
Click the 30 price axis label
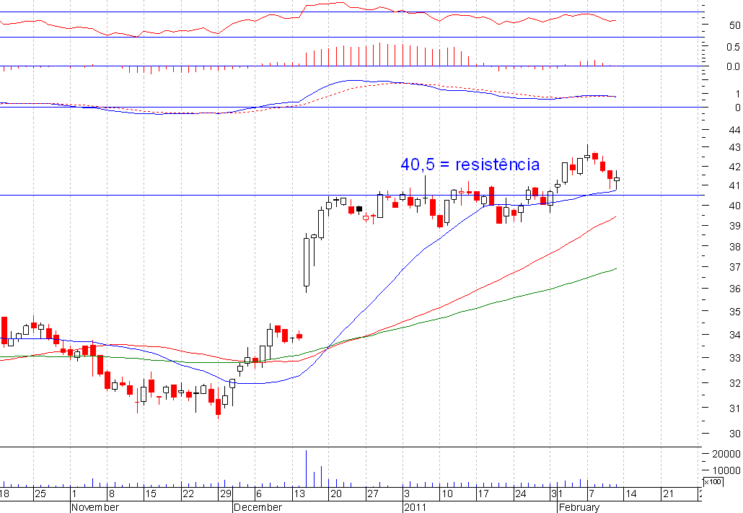click(x=734, y=434)
